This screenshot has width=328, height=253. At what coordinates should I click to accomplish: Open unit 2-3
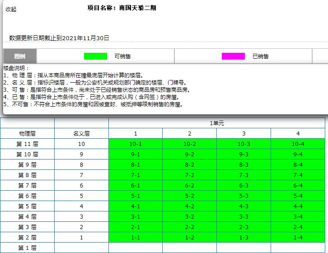(x=244, y=227)
